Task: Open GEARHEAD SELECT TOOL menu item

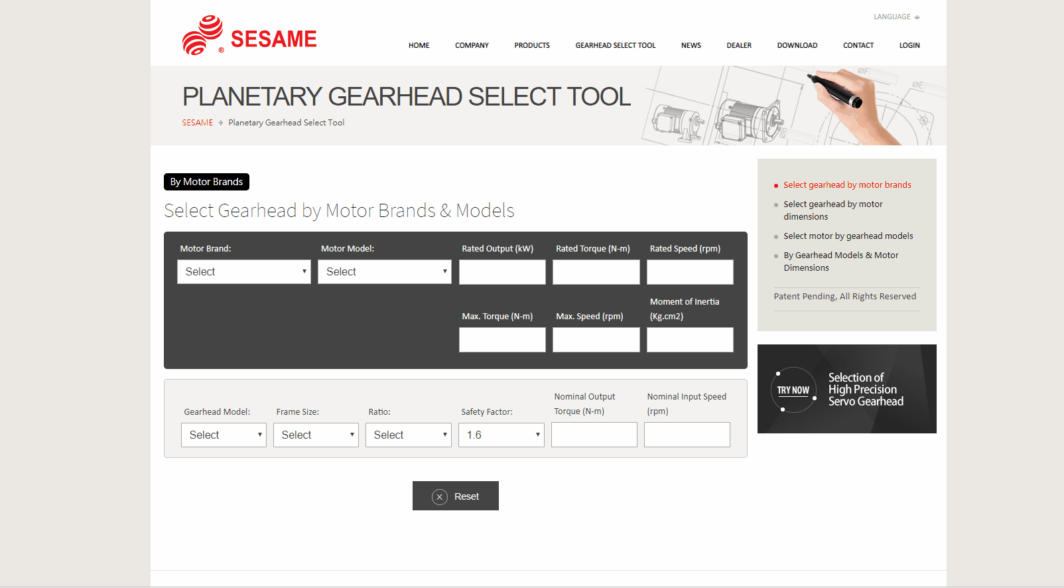Action: point(616,46)
